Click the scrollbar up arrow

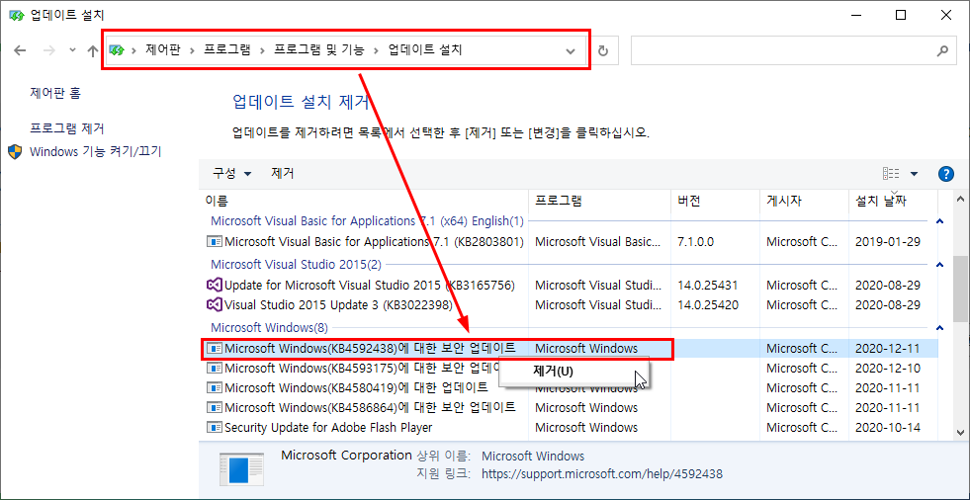[960, 200]
